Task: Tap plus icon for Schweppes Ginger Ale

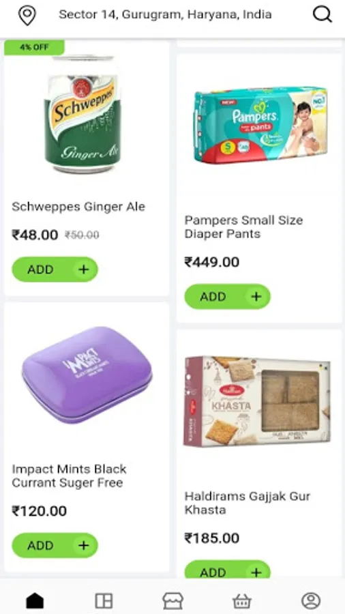Action: [84, 269]
